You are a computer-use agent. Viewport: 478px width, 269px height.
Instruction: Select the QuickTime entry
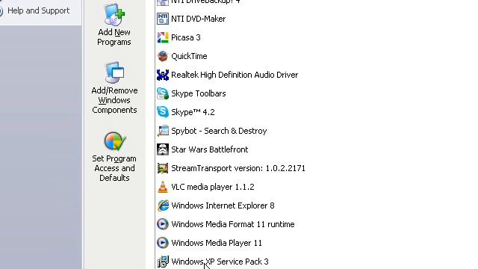[189, 56]
